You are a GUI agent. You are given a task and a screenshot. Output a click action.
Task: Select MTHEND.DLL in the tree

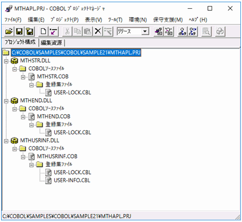(x=36, y=101)
